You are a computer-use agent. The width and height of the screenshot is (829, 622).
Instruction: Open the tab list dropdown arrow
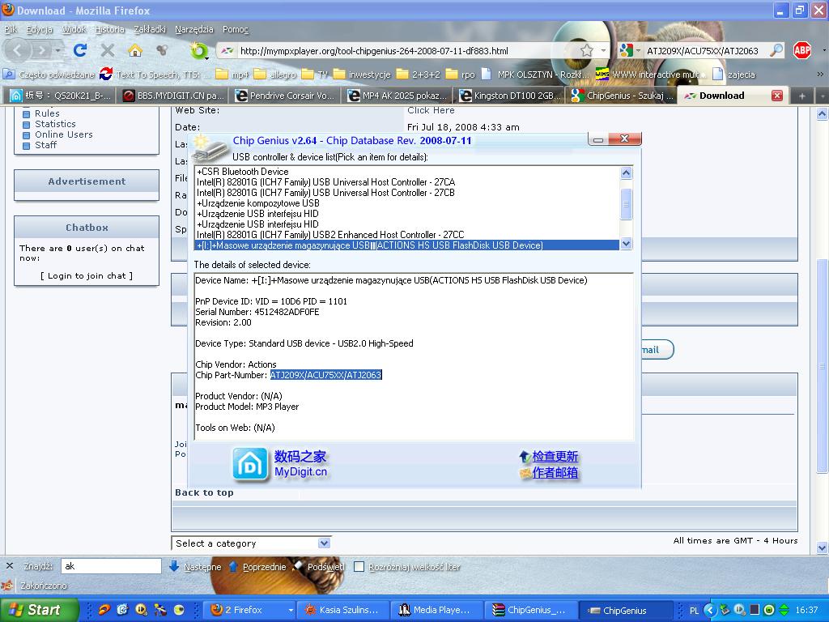822,96
